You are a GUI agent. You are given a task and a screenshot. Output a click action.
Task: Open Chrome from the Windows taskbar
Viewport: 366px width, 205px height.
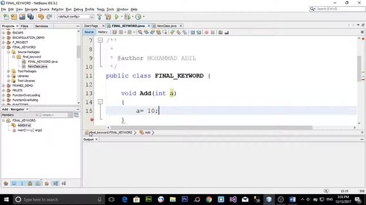pos(209,199)
